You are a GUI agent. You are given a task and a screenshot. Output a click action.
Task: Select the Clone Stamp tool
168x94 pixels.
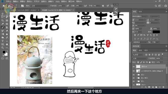coord(7,27)
